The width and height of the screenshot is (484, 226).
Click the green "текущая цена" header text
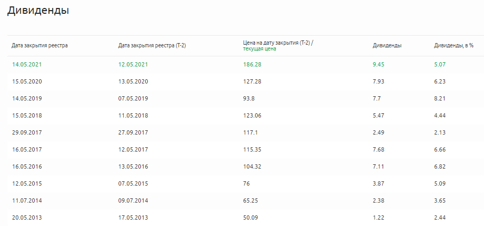(x=259, y=49)
